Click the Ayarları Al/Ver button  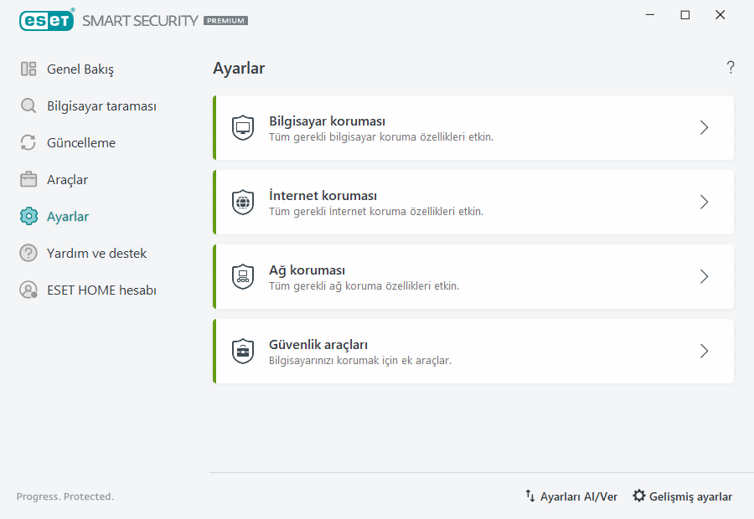(571, 496)
